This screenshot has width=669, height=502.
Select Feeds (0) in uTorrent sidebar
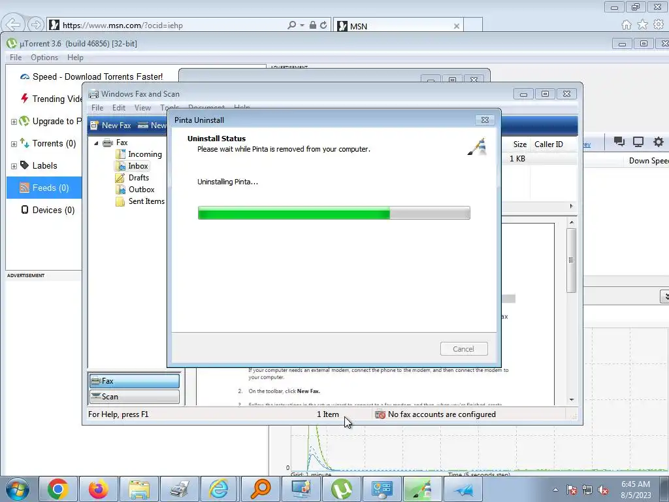44,188
